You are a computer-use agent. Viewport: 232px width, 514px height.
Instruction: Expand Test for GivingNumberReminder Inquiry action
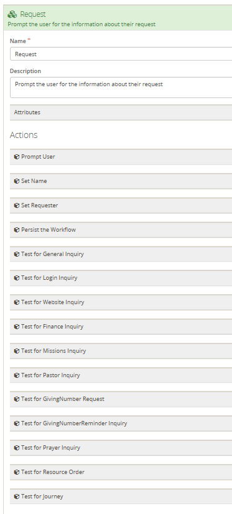121,423
